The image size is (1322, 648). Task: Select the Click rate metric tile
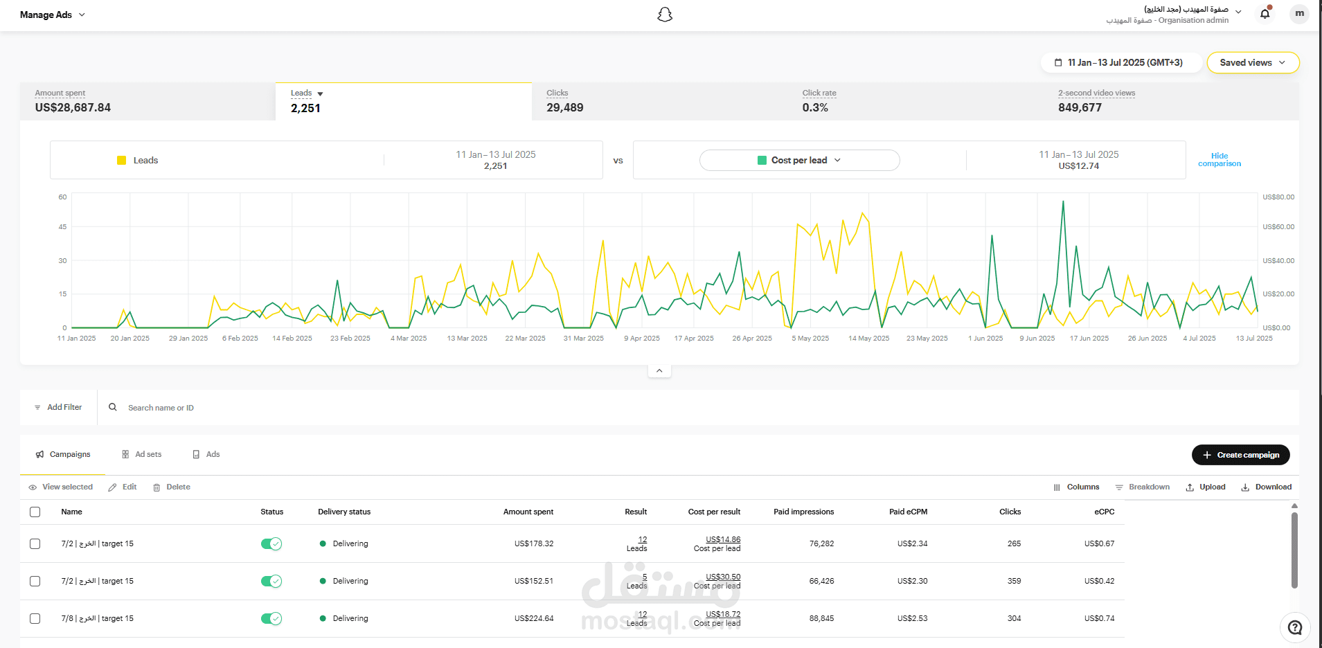pyautogui.click(x=915, y=102)
